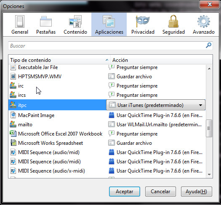Viewport: 221px width, 205px height.
Task: Click the ask icon for Excel 2007 Workbook
Action: (x=112, y=134)
